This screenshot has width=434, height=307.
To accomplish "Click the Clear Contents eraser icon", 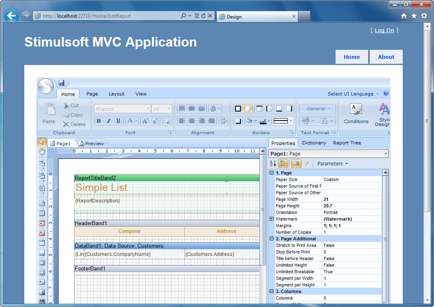I will tap(167, 121).
